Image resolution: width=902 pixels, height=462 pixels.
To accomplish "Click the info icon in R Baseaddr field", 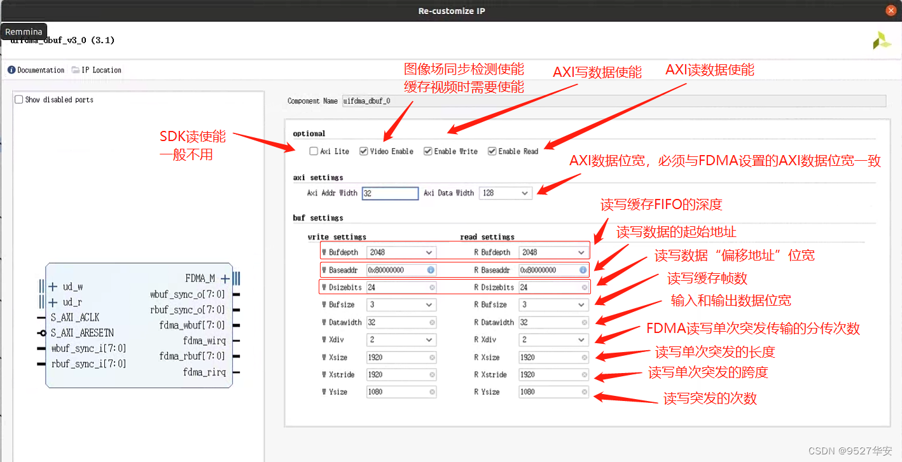I will tap(583, 270).
